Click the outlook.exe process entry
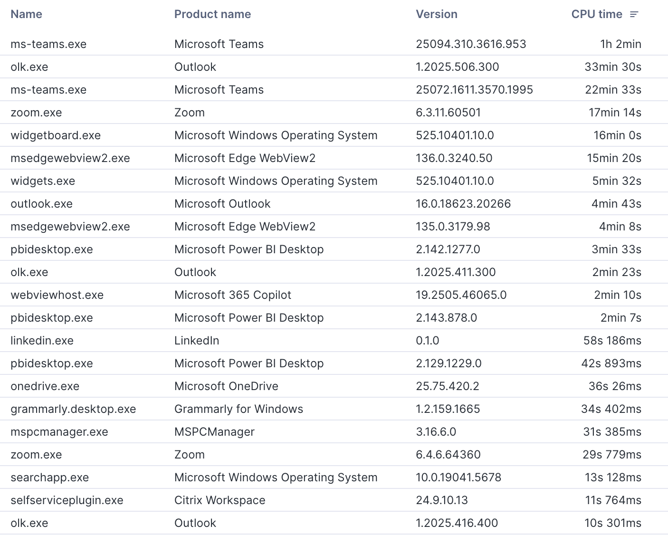Viewport: 668px width, 535px height. point(42,204)
